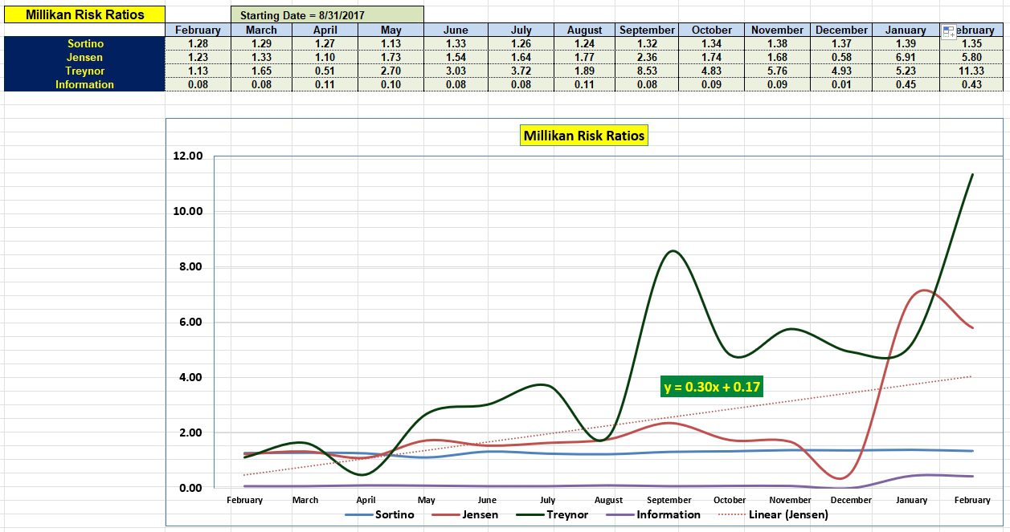Screen dimensions: 1010x532
Task: Select the chart title Millikan Risk Ratios
Action: point(584,136)
